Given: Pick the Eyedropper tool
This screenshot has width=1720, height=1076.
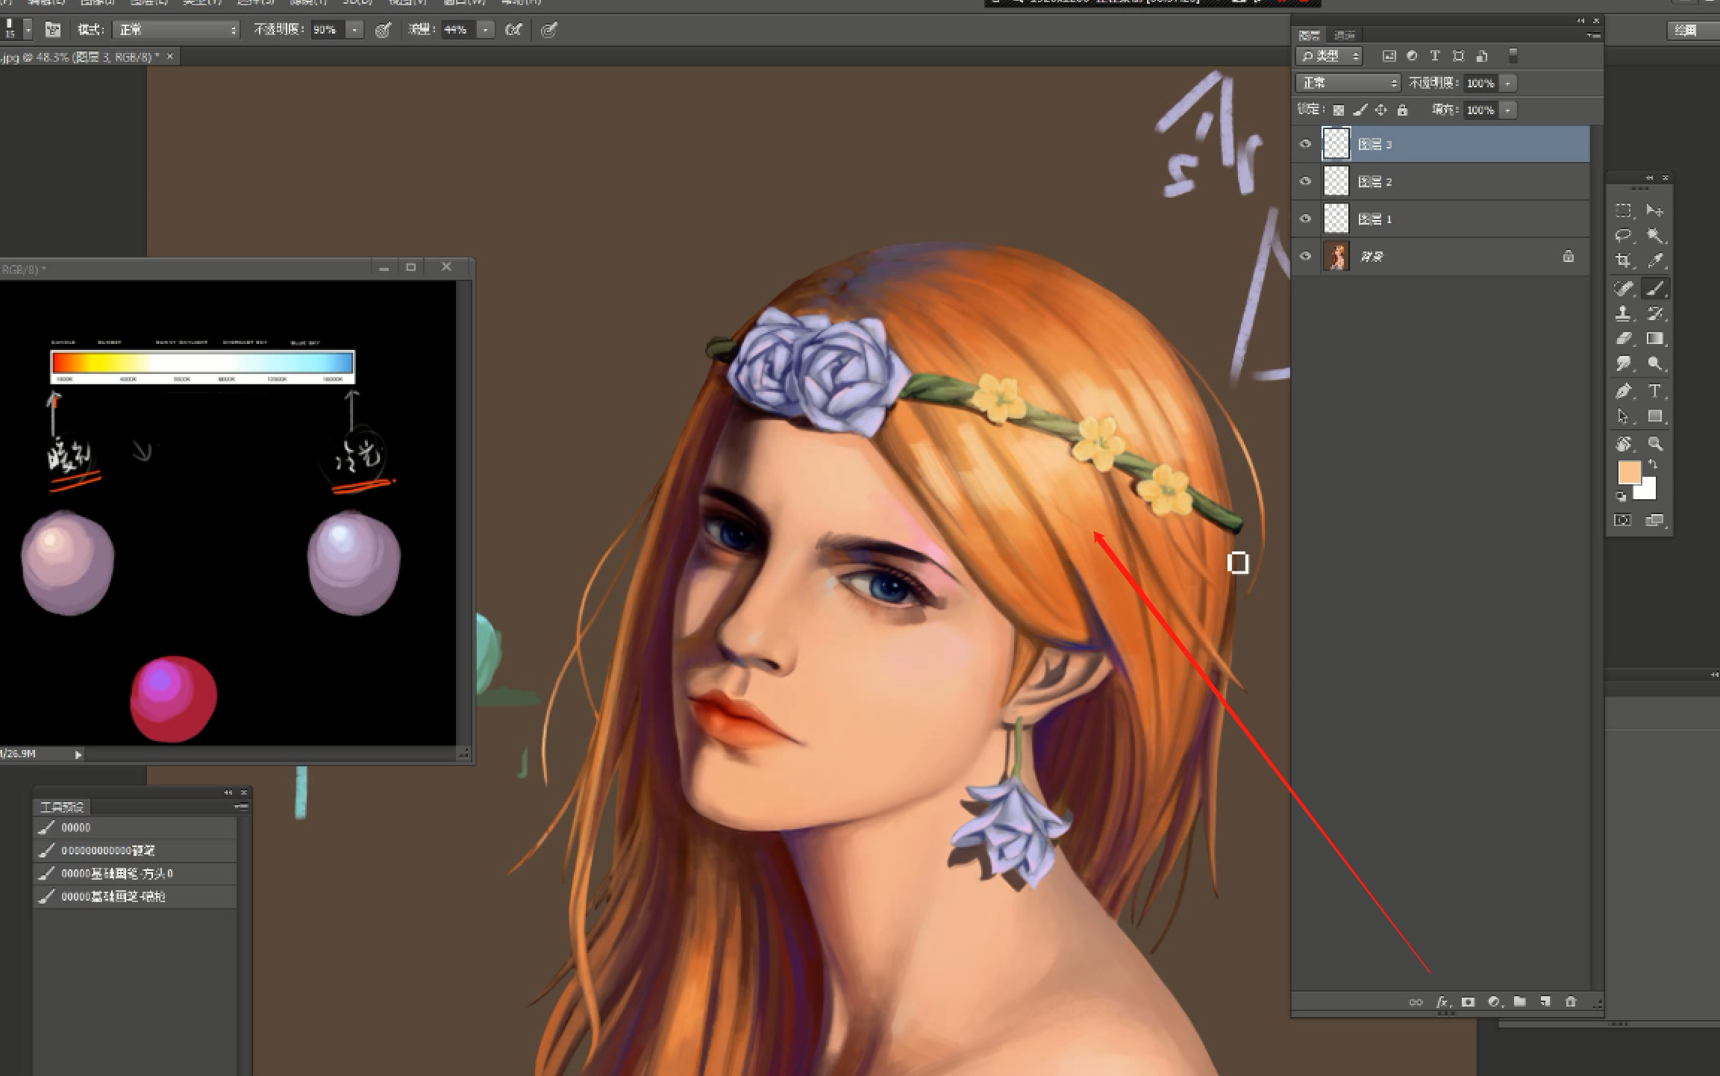Looking at the screenshot, I should 1654,261.
